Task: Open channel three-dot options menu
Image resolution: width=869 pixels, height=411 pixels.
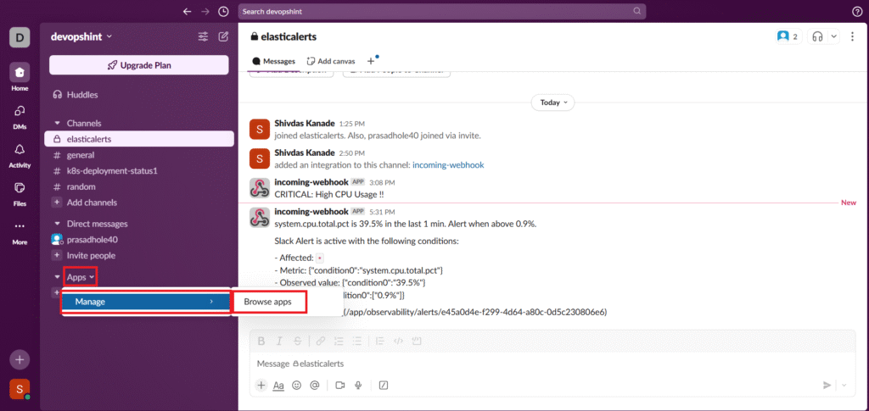Action: (x=852, y=36)
